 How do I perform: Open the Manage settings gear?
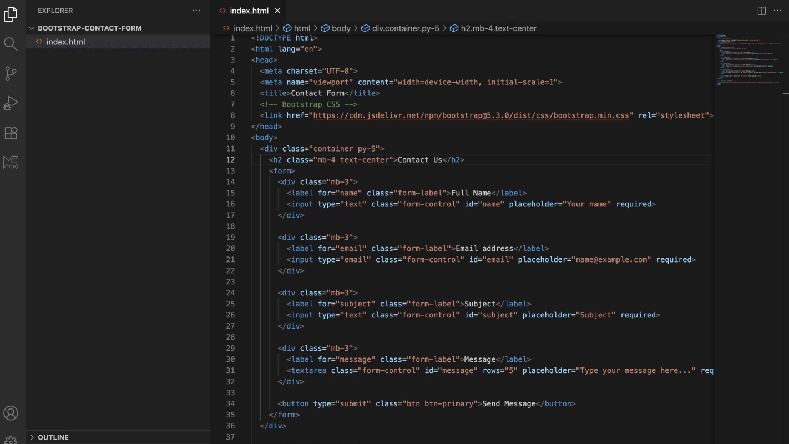(11, 440)
